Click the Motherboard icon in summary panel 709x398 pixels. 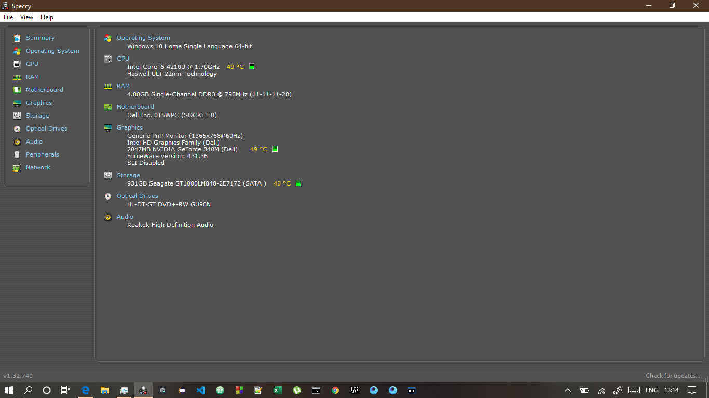click(108, 107)
